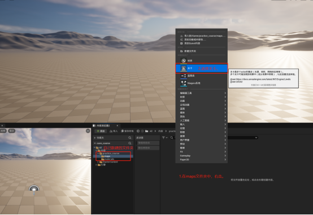The image size is (313, 215).
Task: Click the Quixel icon in context menu
Action: tap(181, 43)
